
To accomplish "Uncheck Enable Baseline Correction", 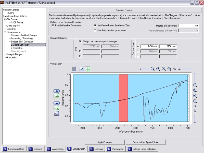I will [53, 26].
